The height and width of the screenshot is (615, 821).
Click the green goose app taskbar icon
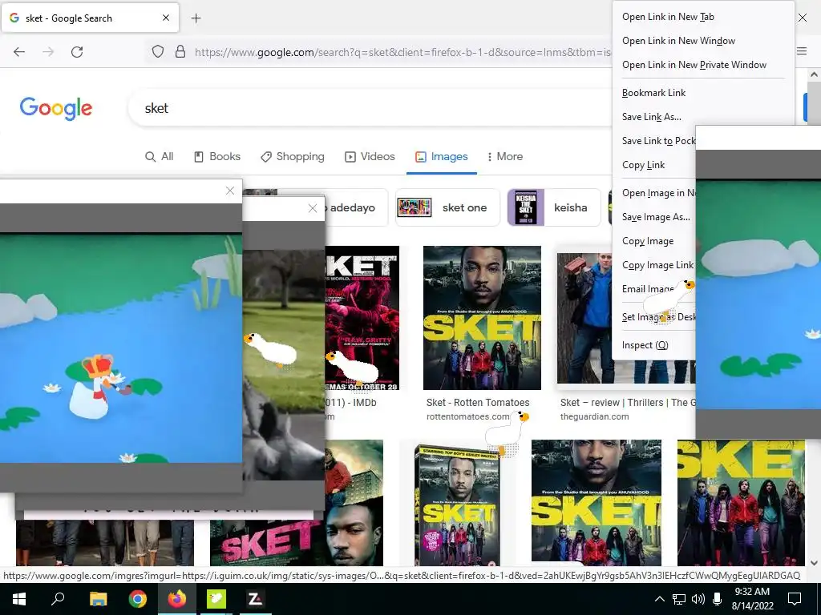coord(216,598)
